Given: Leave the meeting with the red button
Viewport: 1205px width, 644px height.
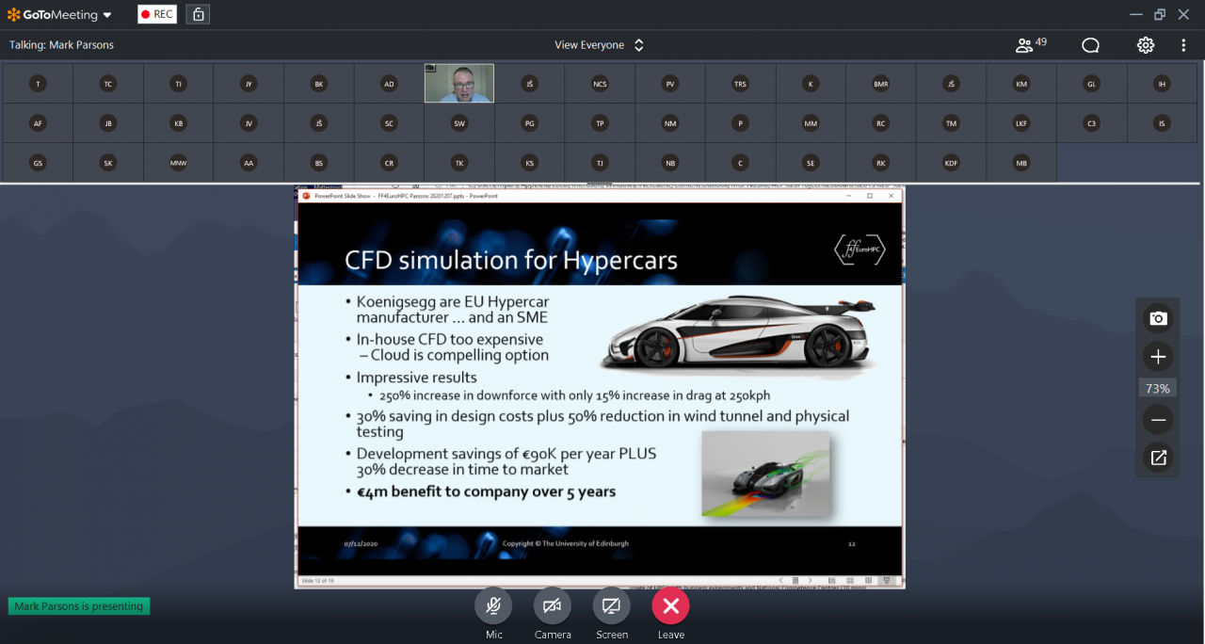Looking at the screenshot, I should coord(671,605).
